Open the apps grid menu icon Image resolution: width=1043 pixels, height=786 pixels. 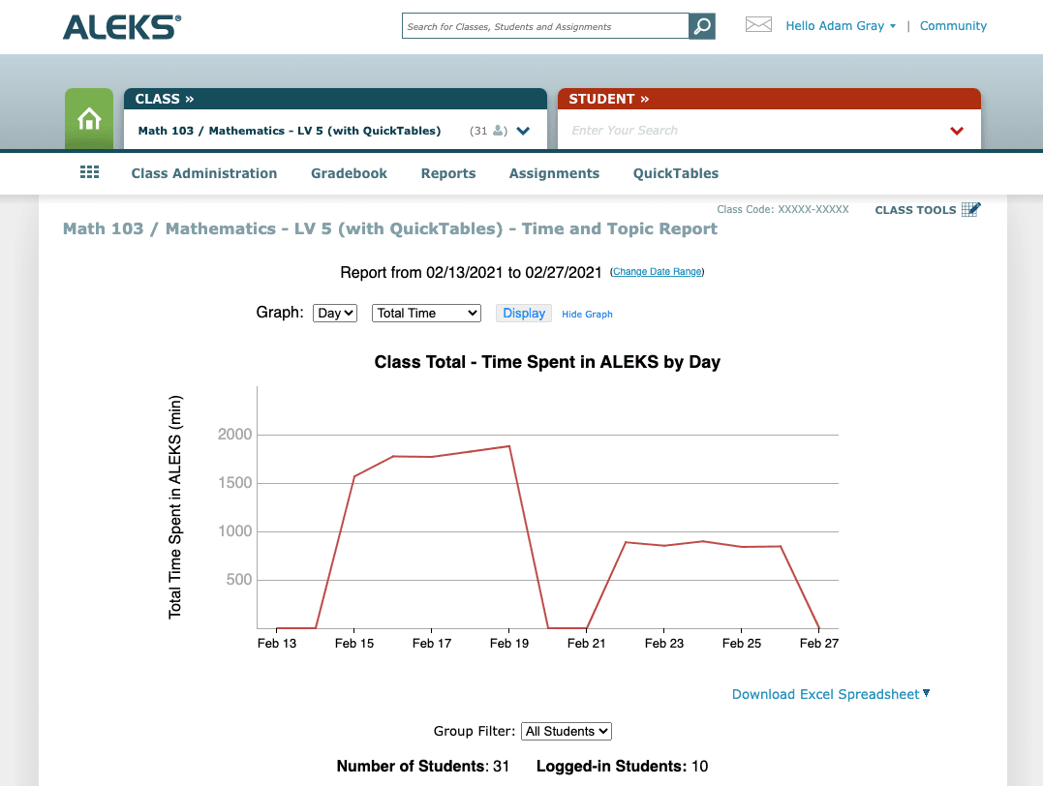click(89, 171)
